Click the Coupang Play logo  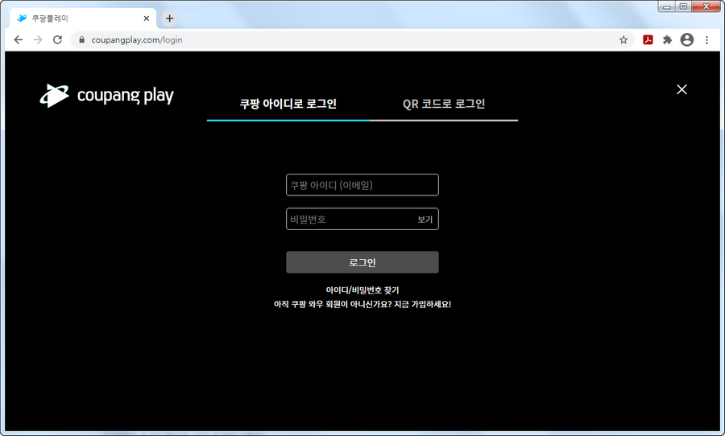click(x=107, y=96)
